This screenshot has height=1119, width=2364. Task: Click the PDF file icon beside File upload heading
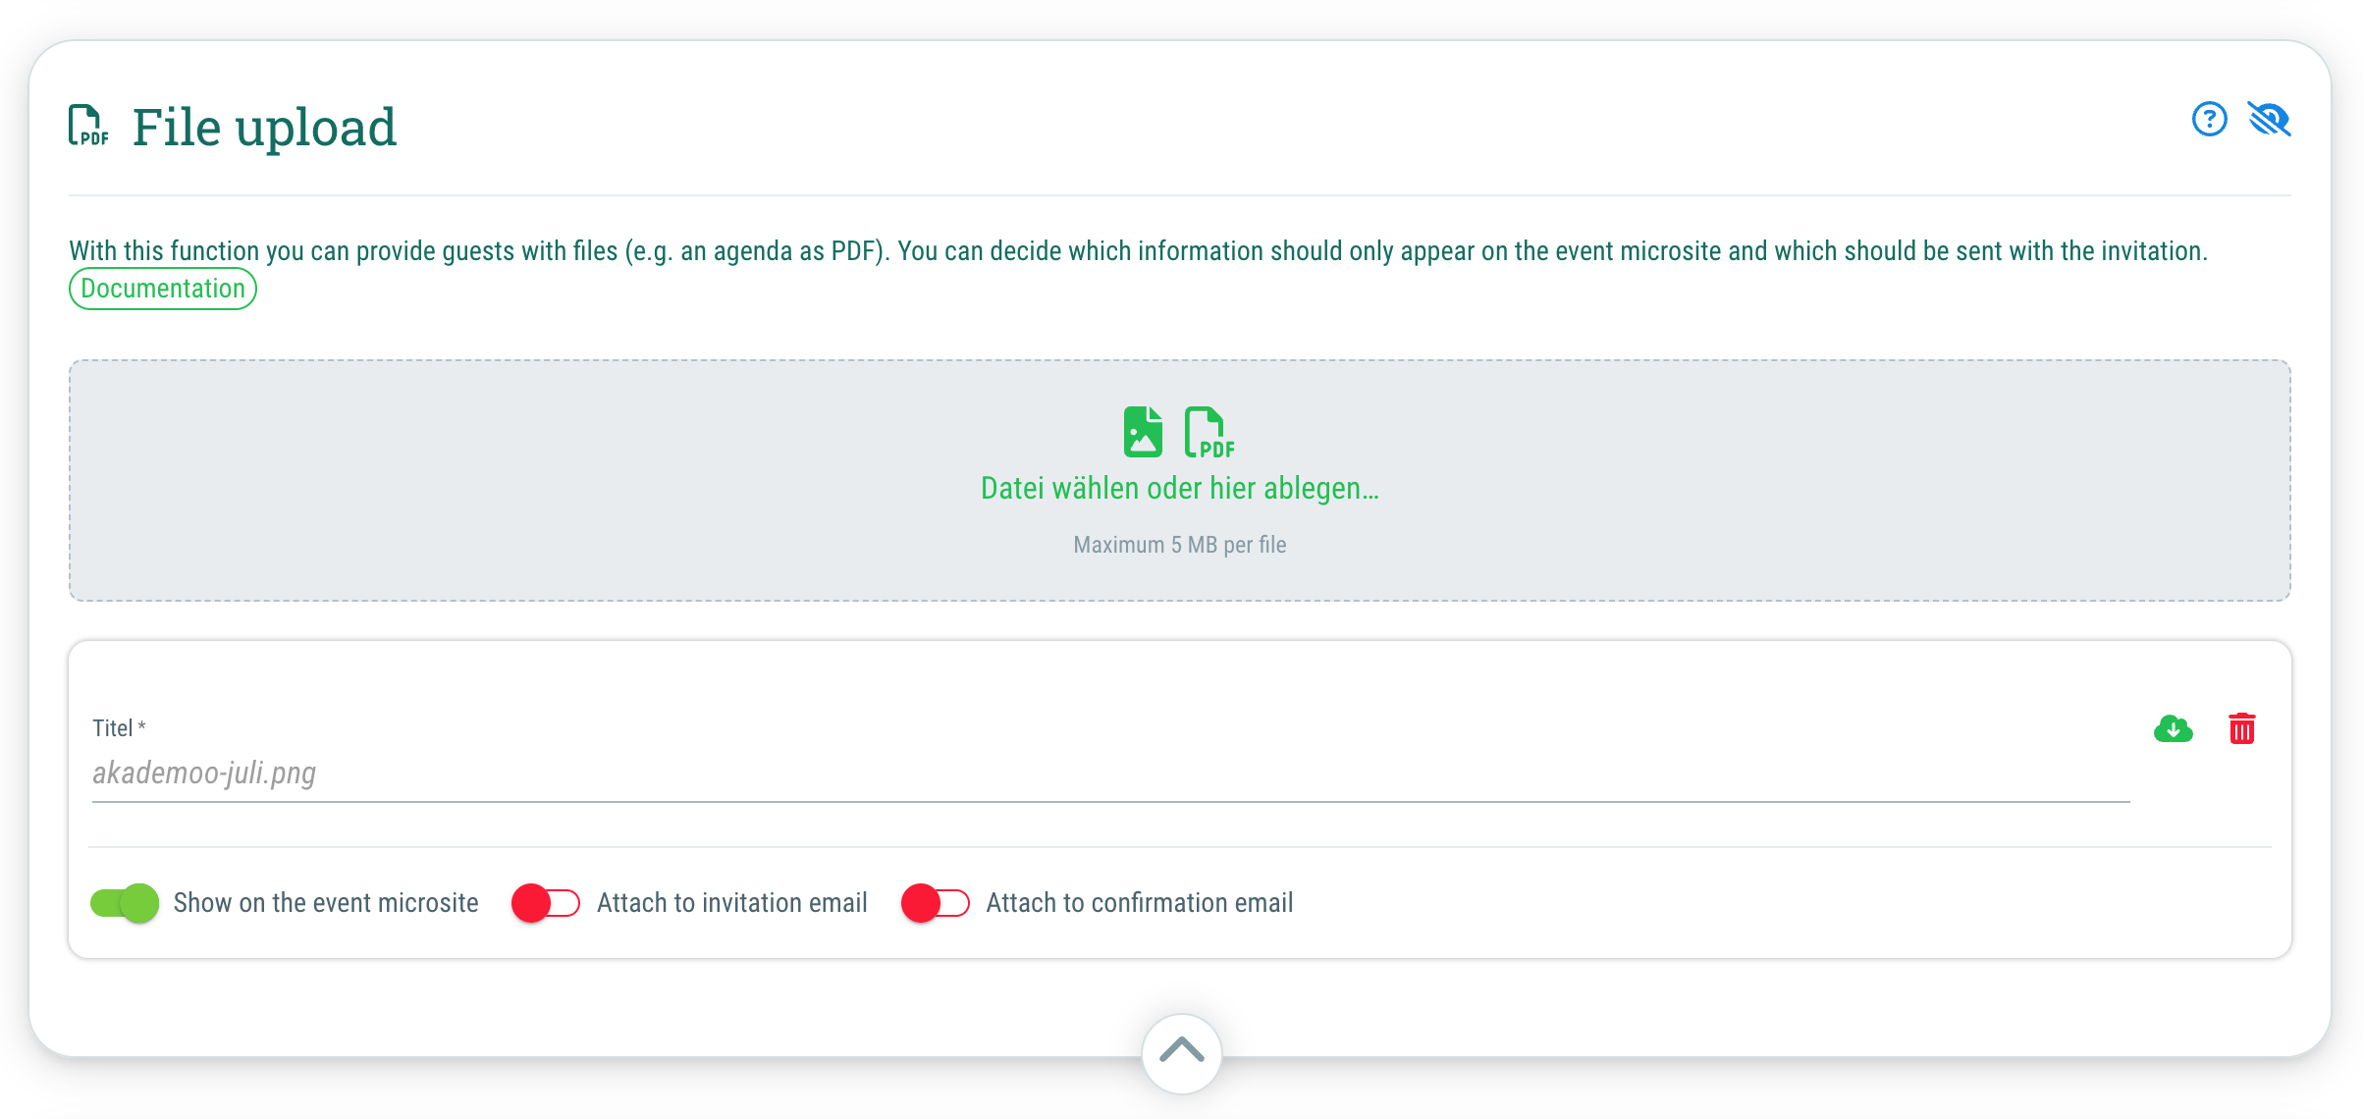(x=88, y=126)
